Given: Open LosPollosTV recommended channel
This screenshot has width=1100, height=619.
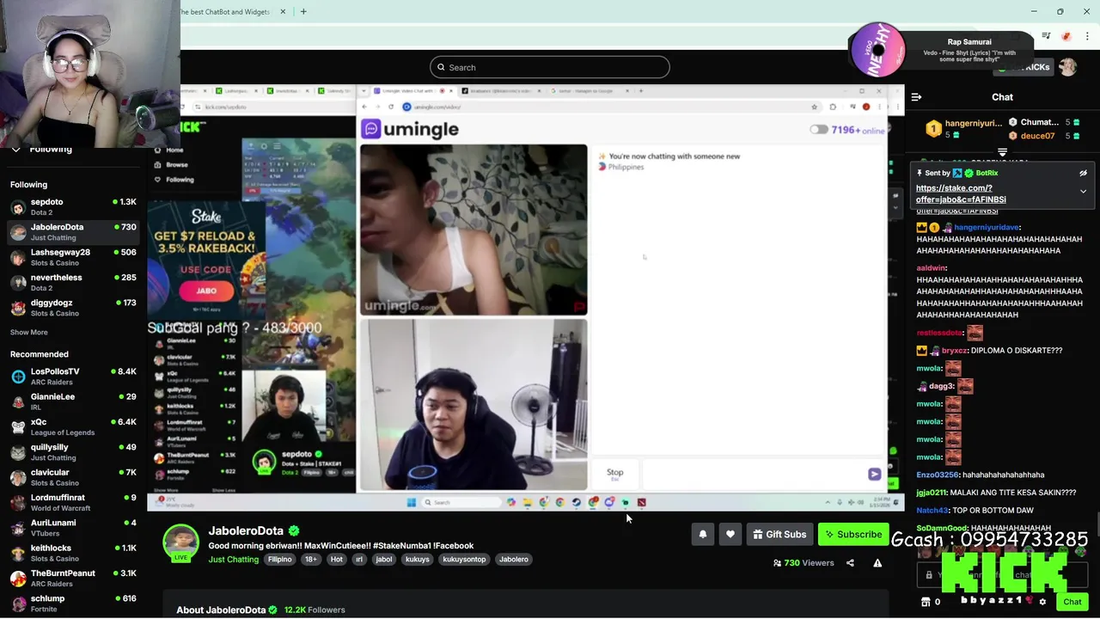Looking at the screenshot, I should (x=73, y=377).
